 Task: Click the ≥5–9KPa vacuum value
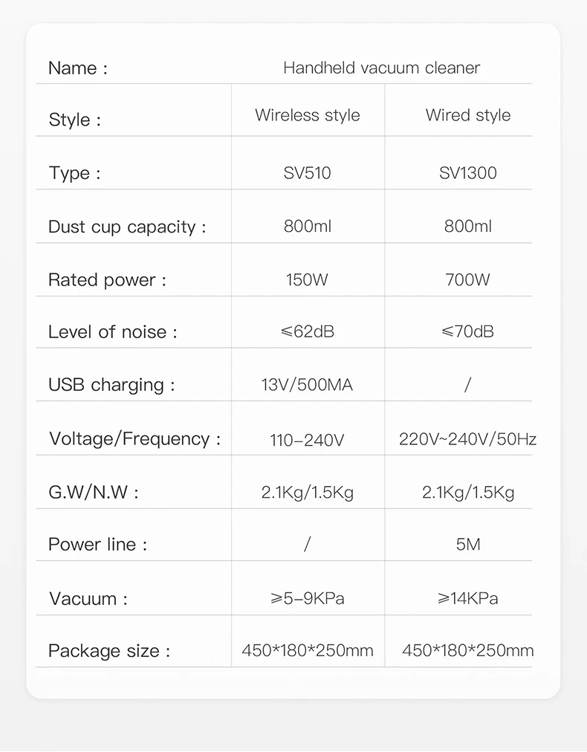pyautogui.click(x=307, y=598)
